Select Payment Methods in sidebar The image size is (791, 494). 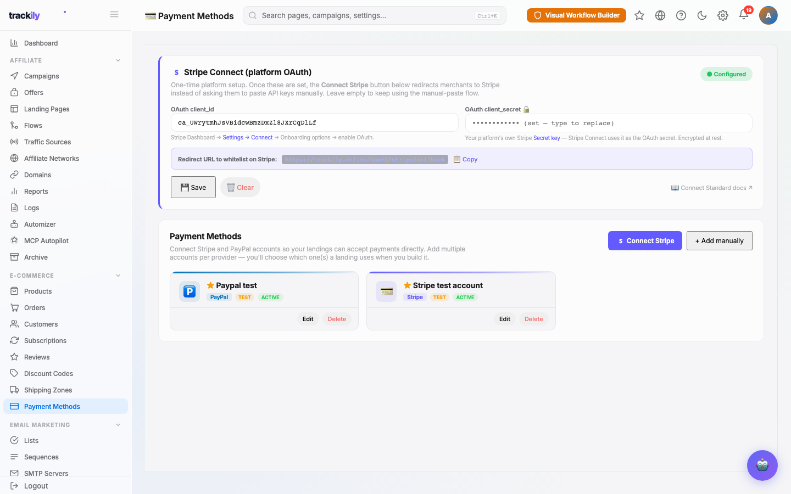(65, 406)
